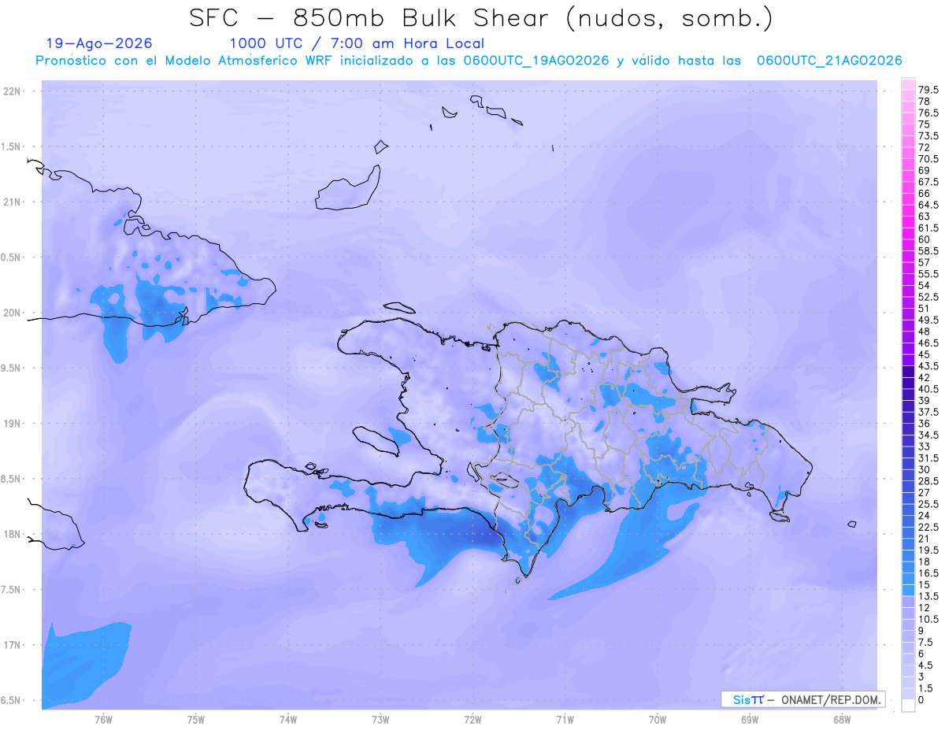Click the legend value 61.5
Viewport: 945px width, 730px height.
point(928,228)
